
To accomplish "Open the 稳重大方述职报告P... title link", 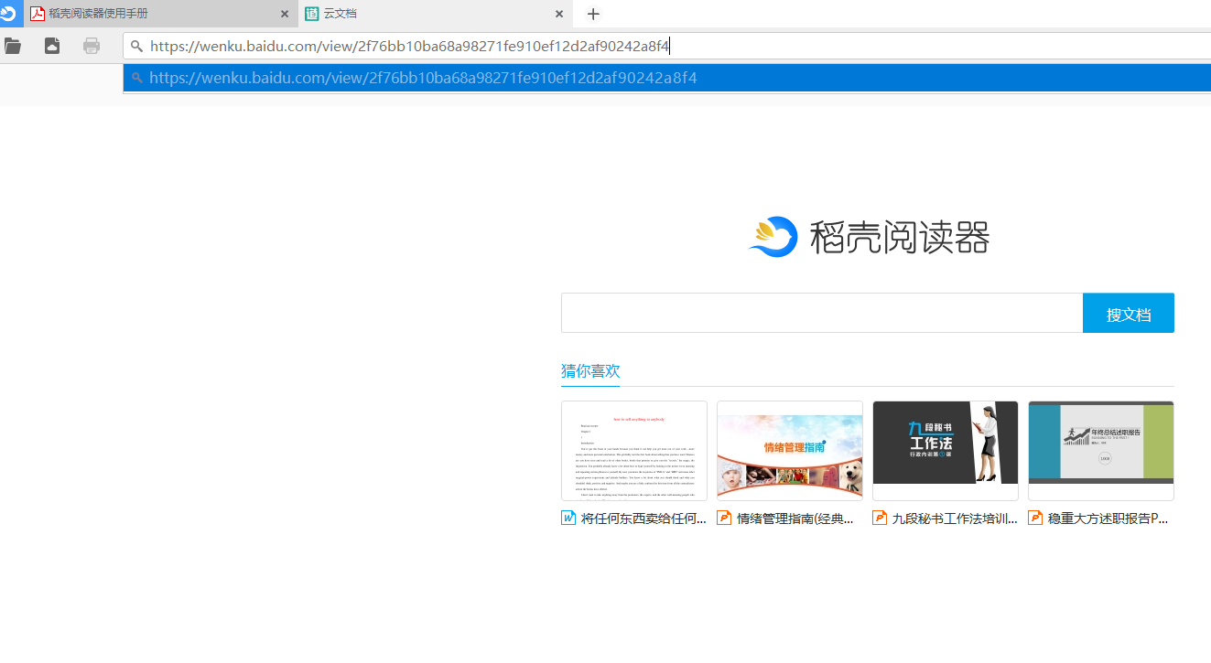I will coord(1108,519).
